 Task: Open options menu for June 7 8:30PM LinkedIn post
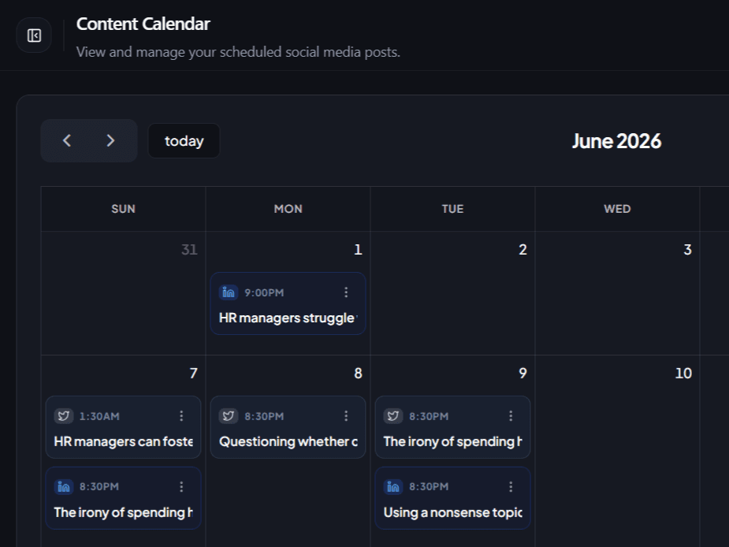tap(181, 486)
